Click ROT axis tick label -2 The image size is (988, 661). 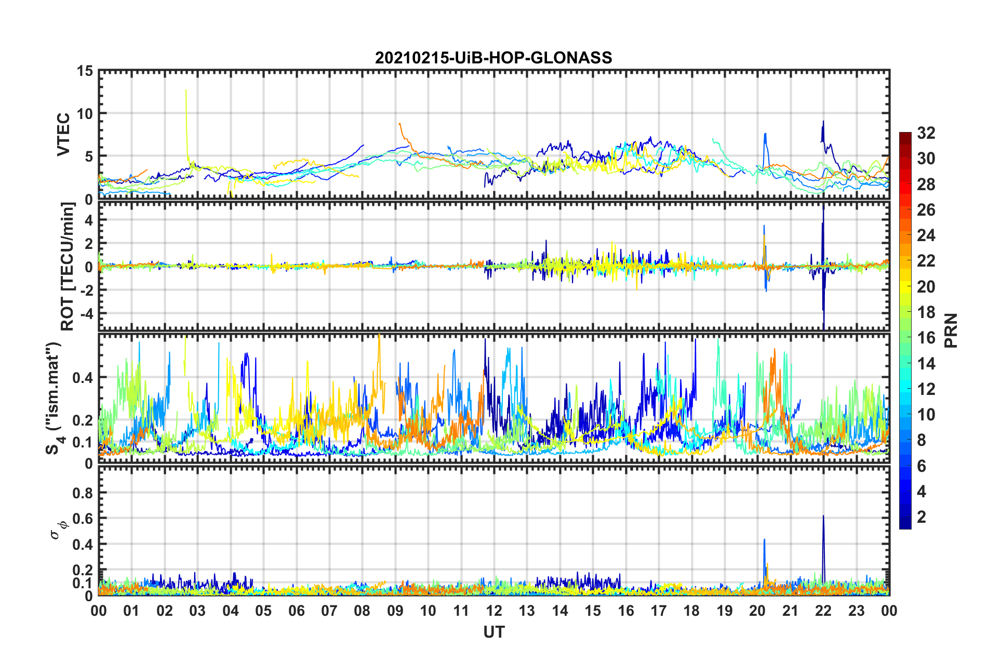[86, 290]
